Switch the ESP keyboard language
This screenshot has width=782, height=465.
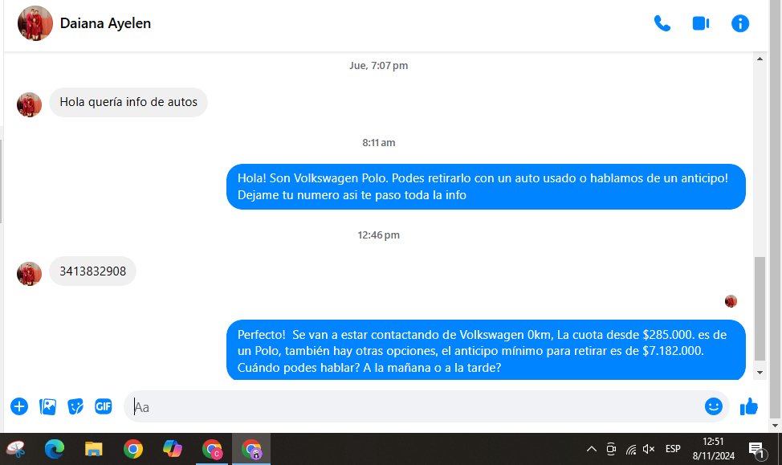pyautogui.click(x=673, y=449)
